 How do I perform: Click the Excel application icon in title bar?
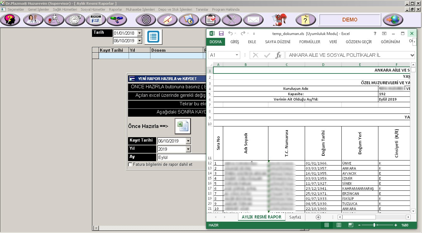[212, 33]
